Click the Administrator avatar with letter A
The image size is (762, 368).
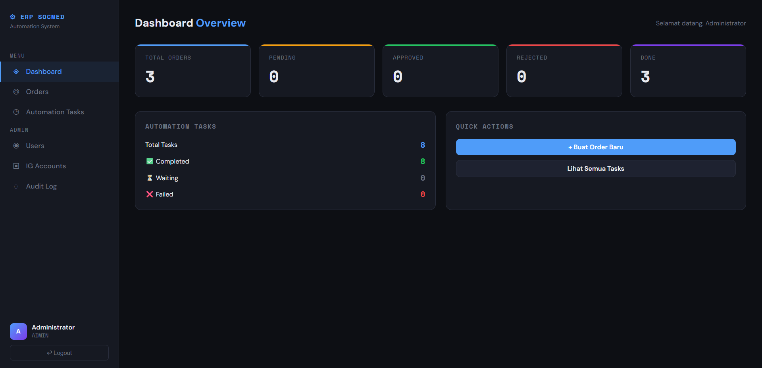pos(18,331)
